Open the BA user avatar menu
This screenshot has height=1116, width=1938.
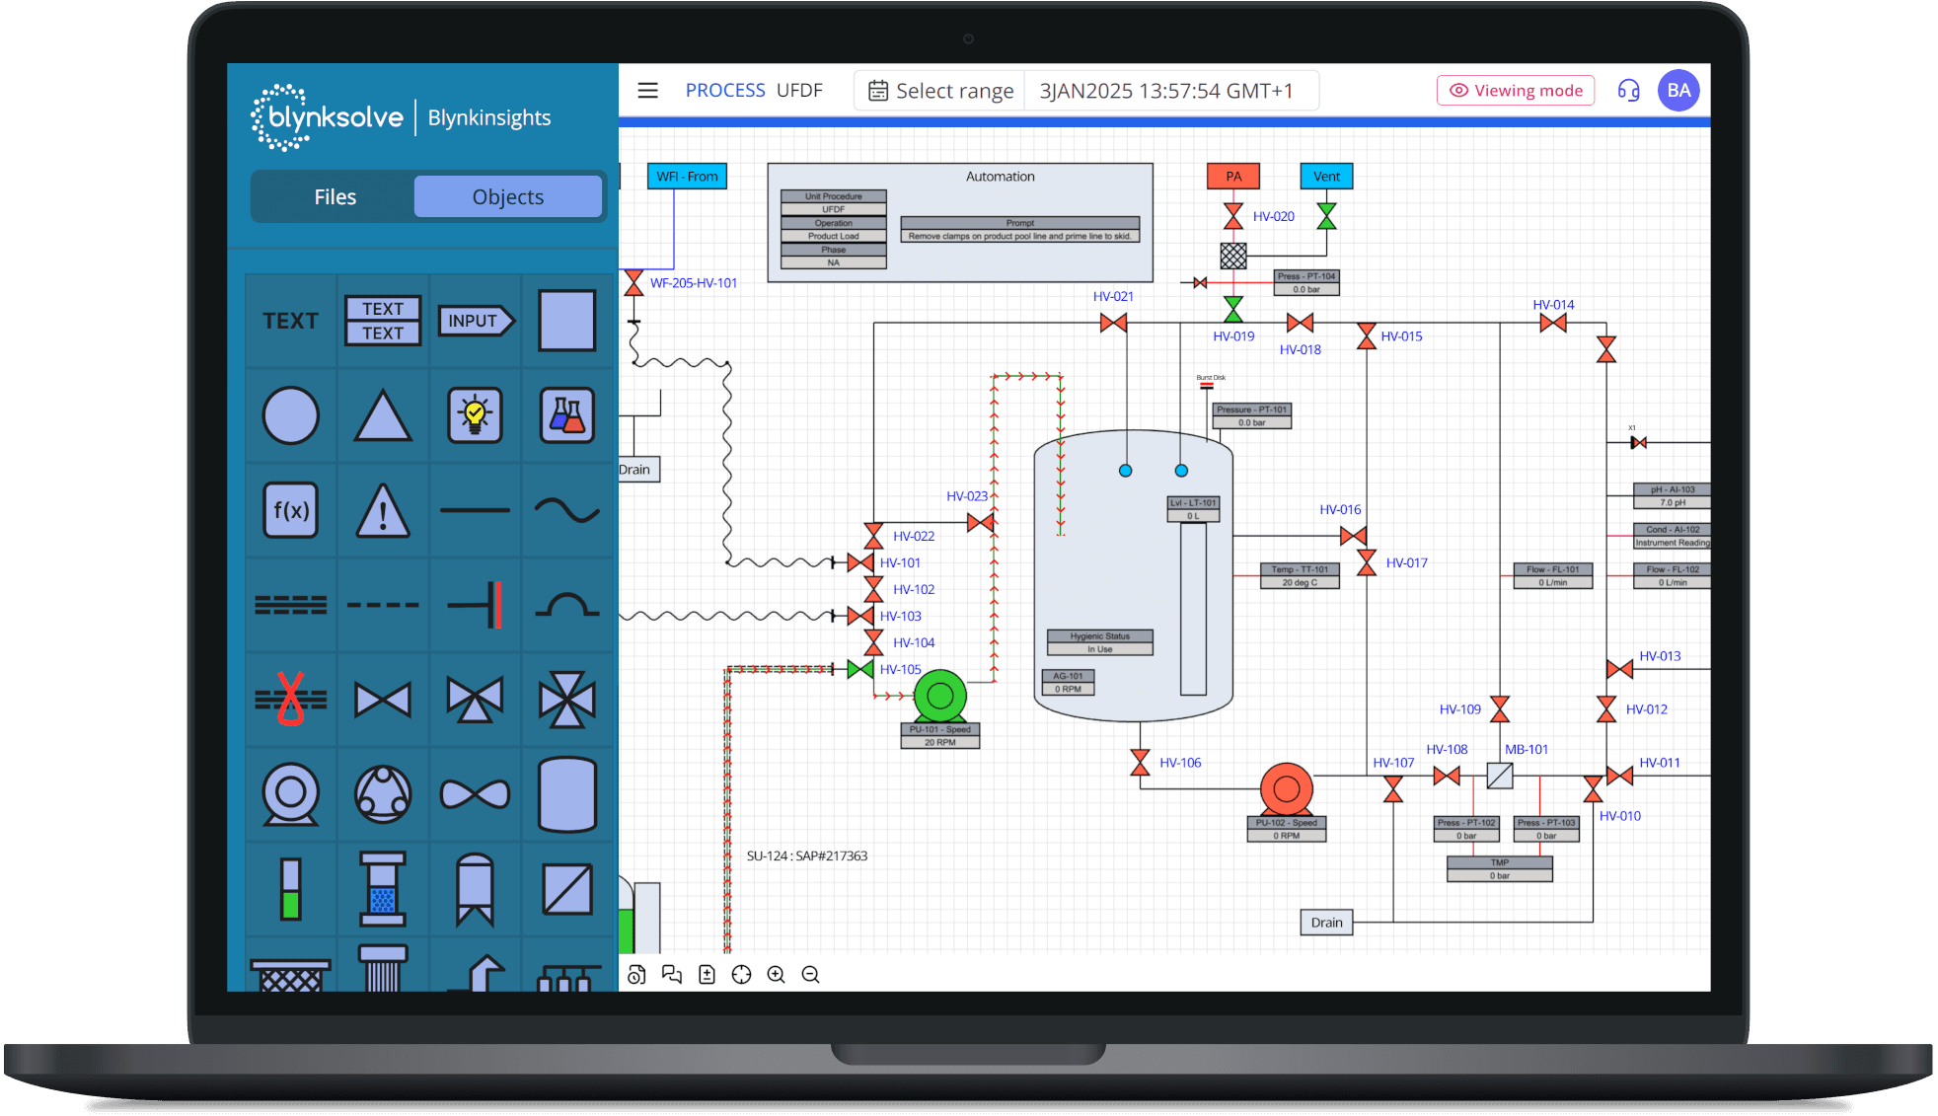[x=1678, y=91]
